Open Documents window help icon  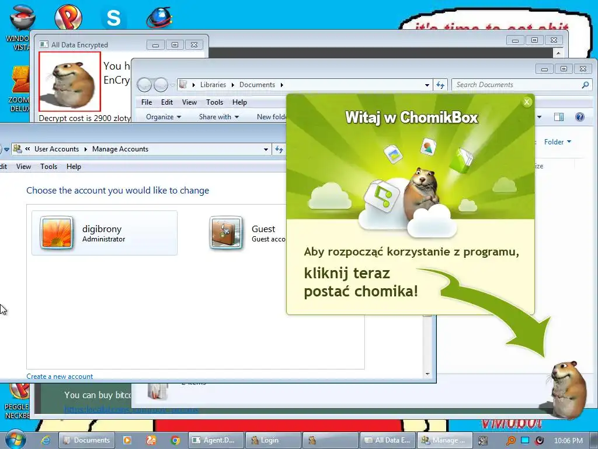(x=580, y=117)
